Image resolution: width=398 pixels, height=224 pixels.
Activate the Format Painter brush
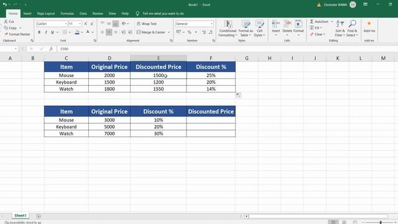[x=6, y=34]
